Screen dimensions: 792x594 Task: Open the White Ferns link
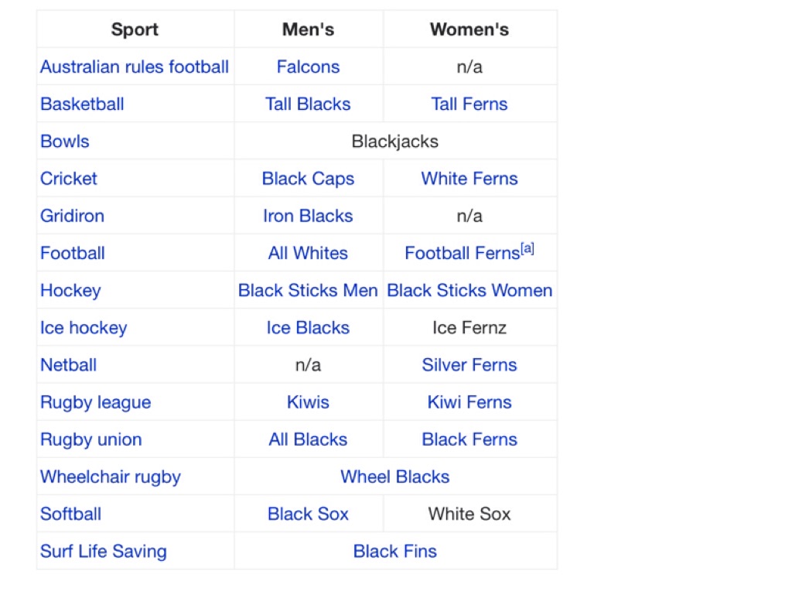469,179
